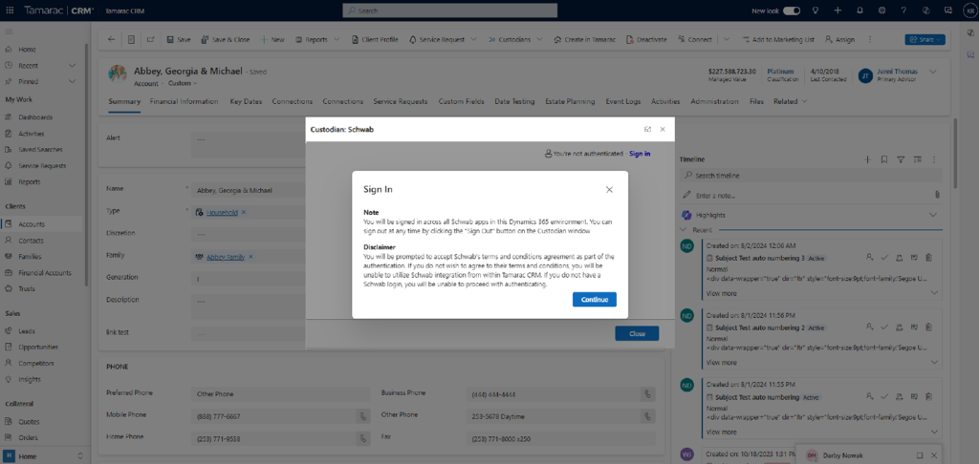Click the Household type link

(222, 212)
